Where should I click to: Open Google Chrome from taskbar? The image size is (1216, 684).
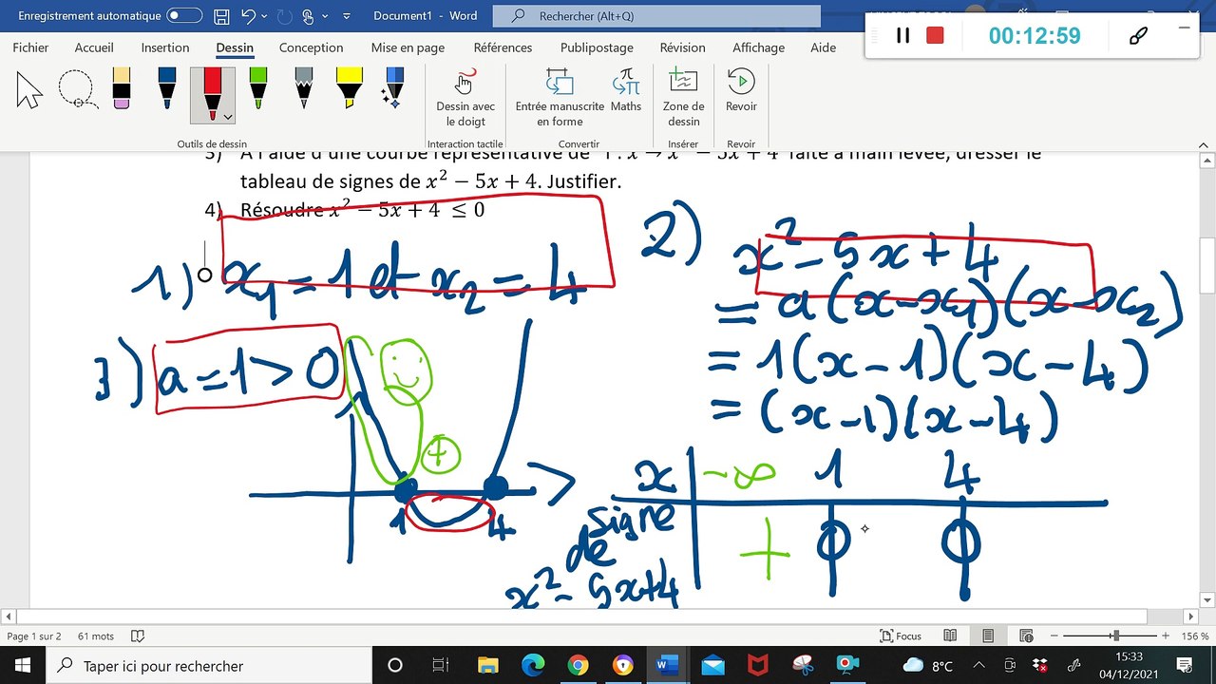click(x=578, y=665)
